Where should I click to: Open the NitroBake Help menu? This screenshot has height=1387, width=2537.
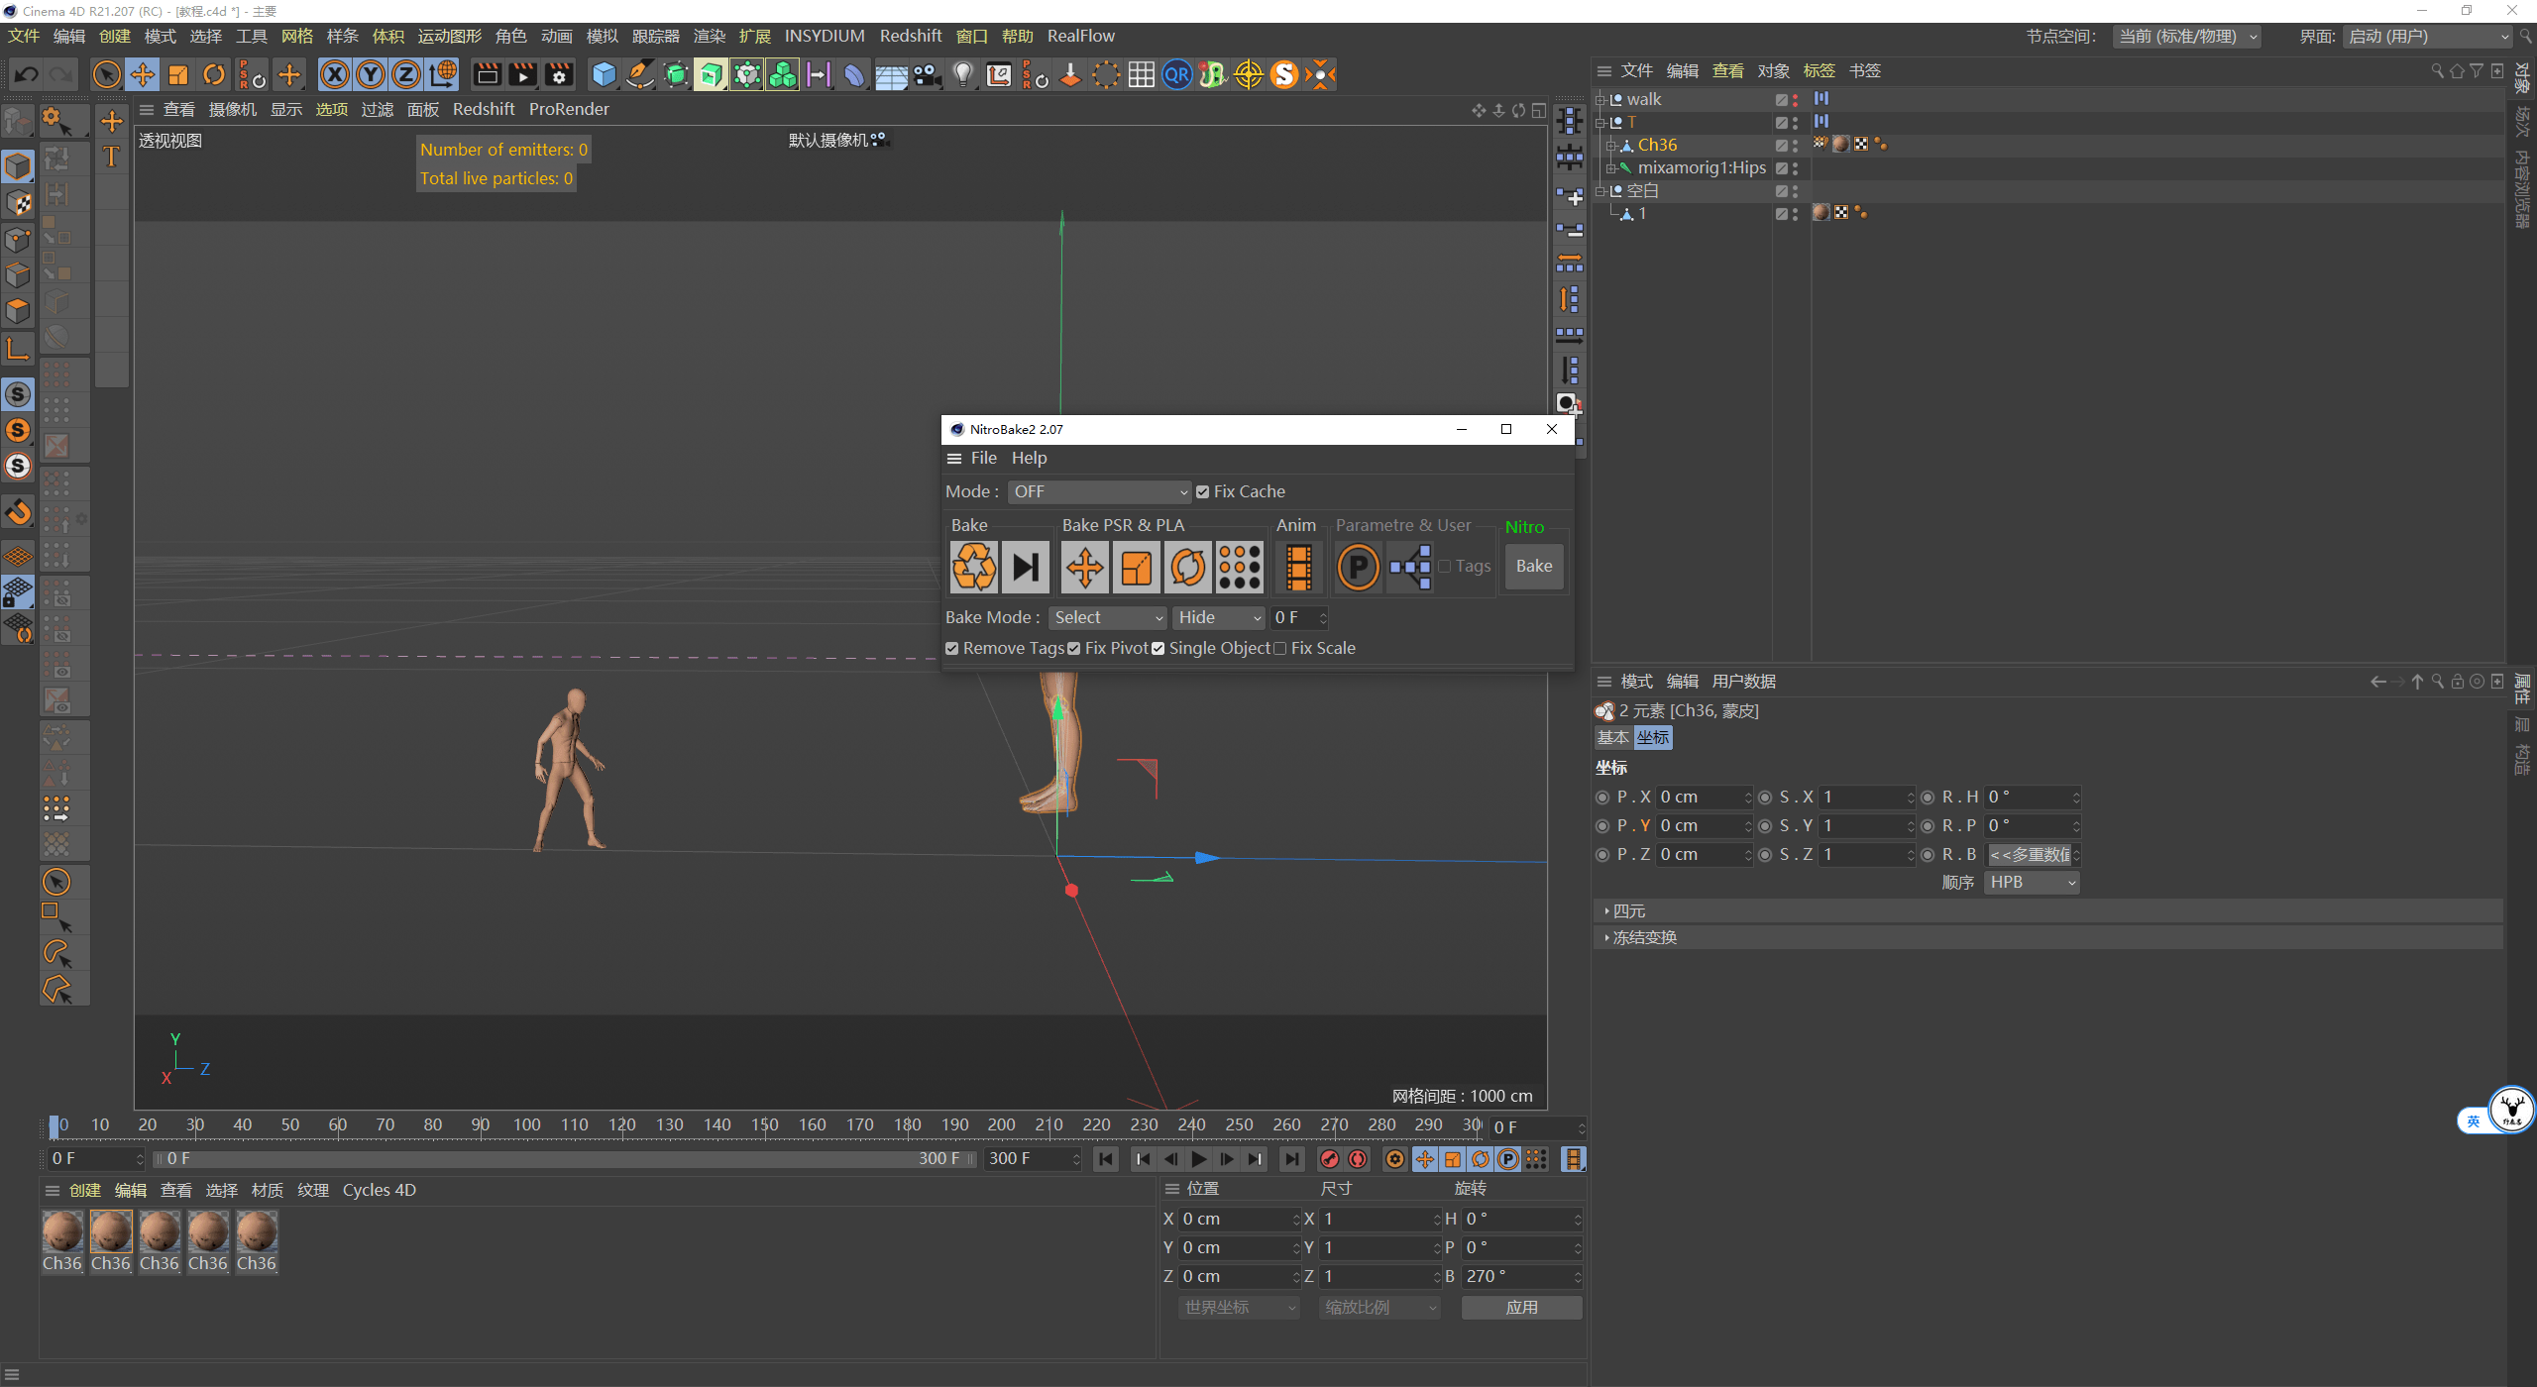click(1029, 458)
